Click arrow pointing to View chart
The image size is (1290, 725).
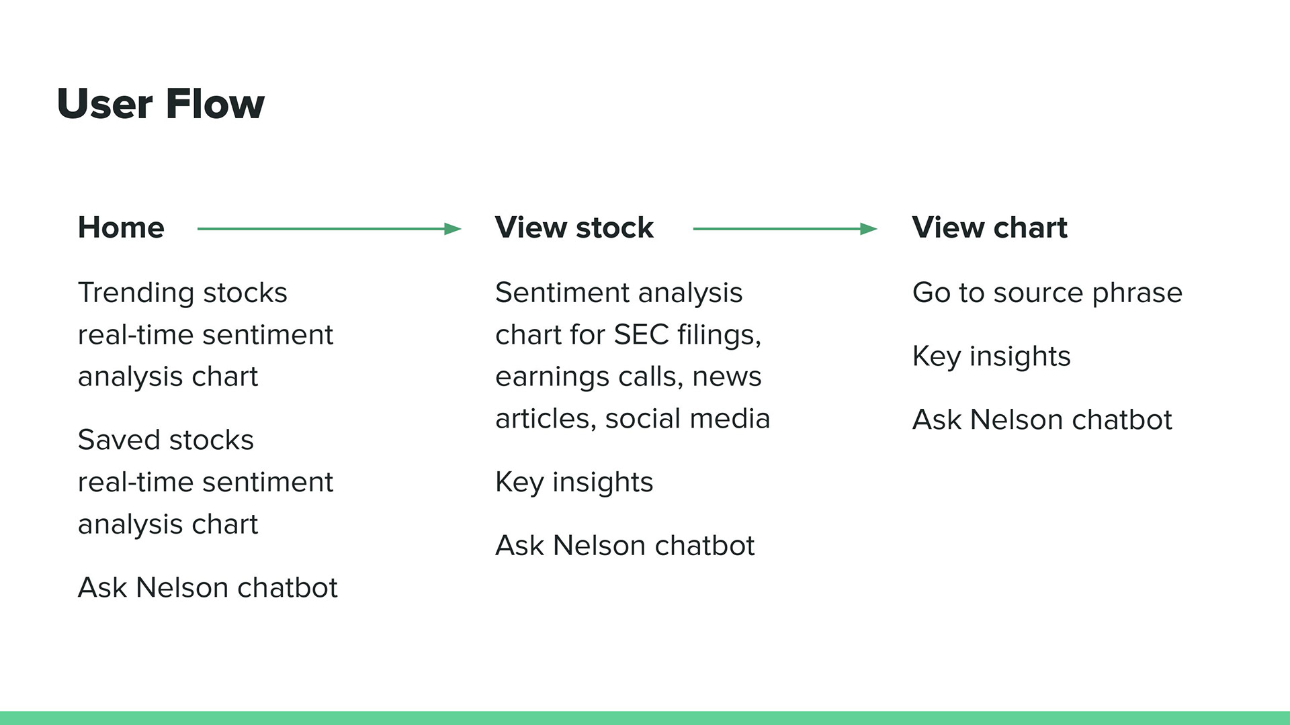(x=785, y=229)
